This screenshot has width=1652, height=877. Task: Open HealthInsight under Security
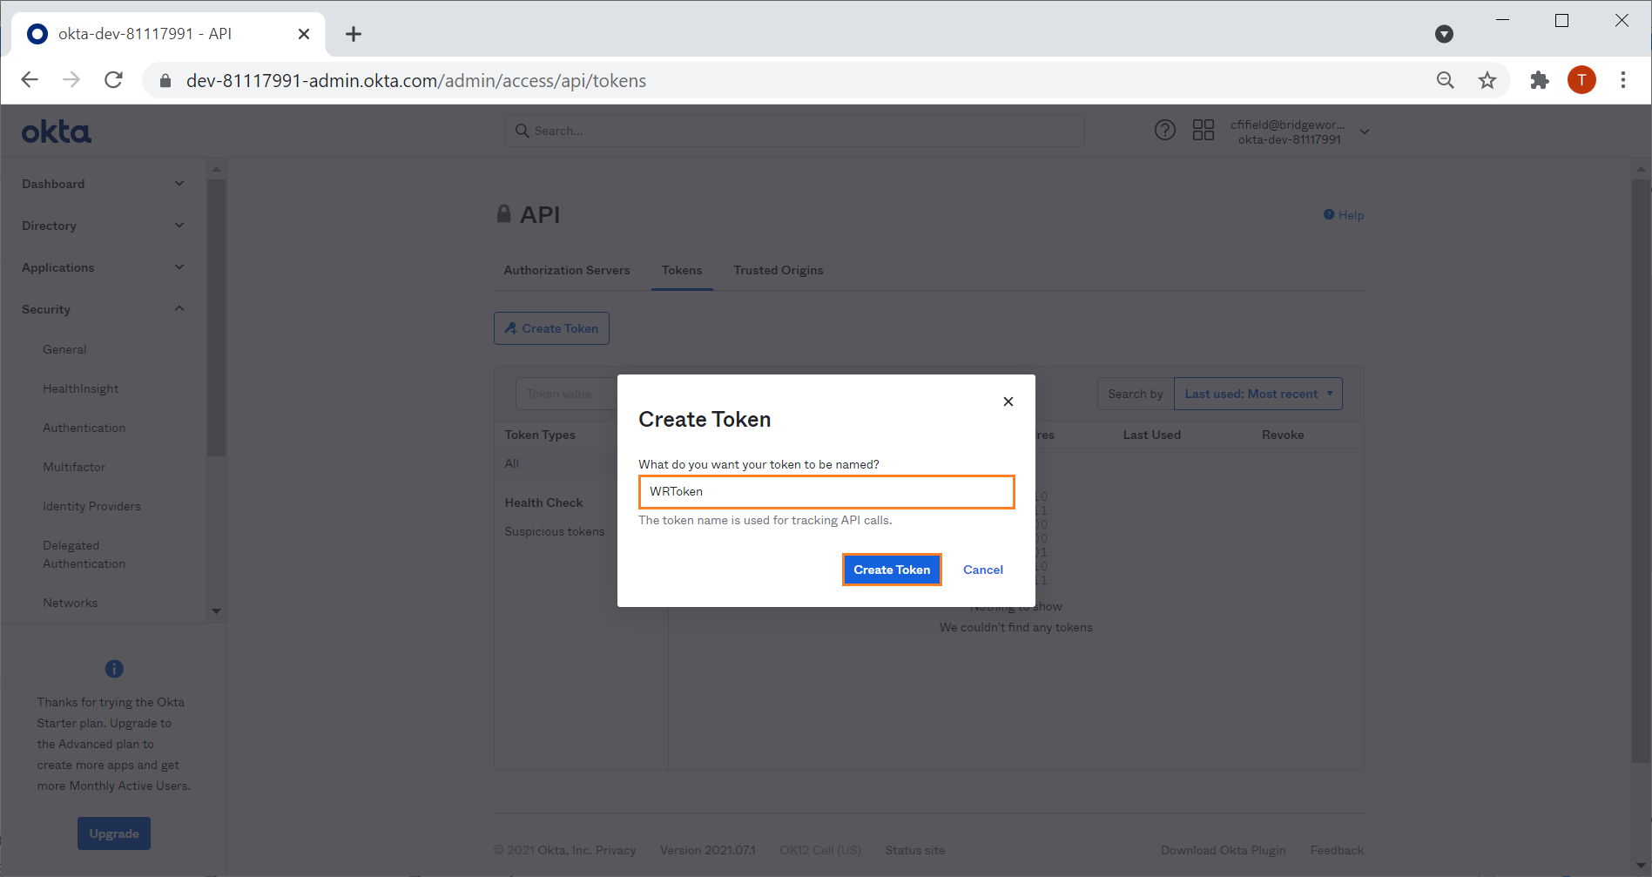coord(81,388)
